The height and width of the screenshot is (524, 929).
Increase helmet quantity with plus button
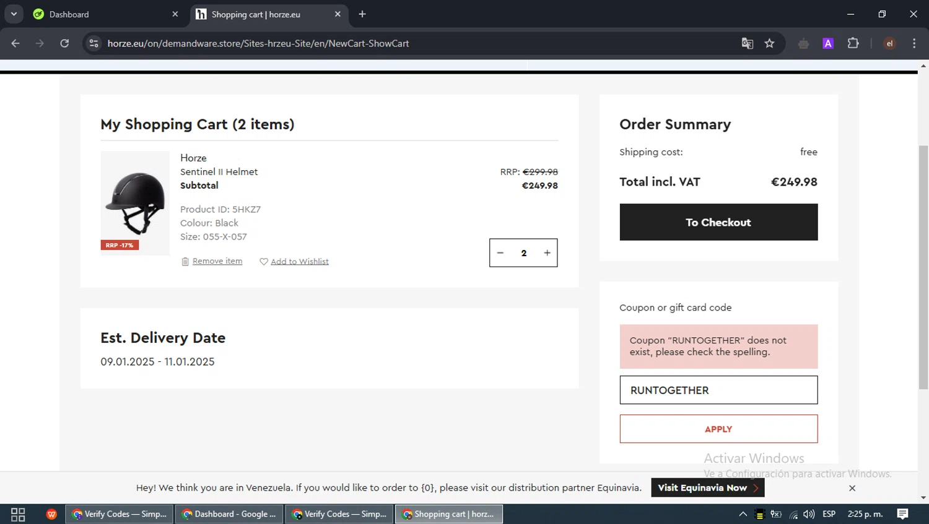pyautogui.click(x=547, y=253)
